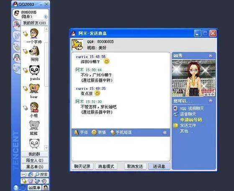Select the first colorful sidebar tab below your avatar
Screen dimensions: 234x191
(17, 25)
